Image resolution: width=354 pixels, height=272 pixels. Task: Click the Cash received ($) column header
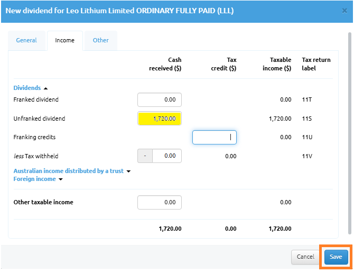pyautogui.click(x=165, y=64)
